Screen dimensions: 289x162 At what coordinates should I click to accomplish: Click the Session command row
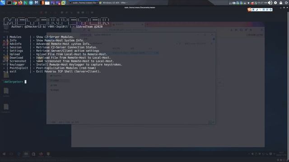(50, 47)
